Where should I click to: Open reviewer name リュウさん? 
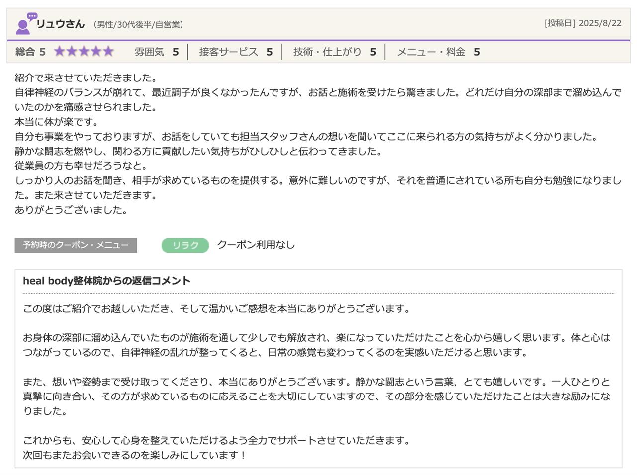point(61,24)
